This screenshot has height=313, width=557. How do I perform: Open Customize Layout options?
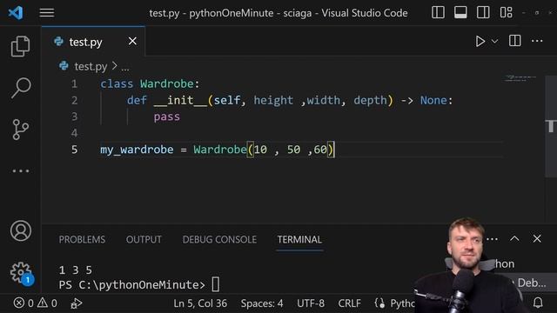coord(506,12)
